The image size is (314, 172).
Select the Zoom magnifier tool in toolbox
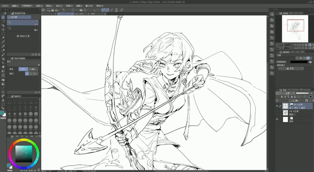[3, 17]
